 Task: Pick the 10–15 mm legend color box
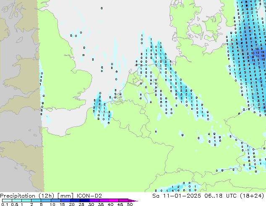[x=55, y=201]
